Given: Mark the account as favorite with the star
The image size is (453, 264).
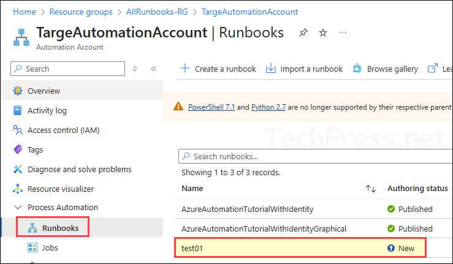Looking at the screenshot, I should pyautogui.click(x=322, y=32).
